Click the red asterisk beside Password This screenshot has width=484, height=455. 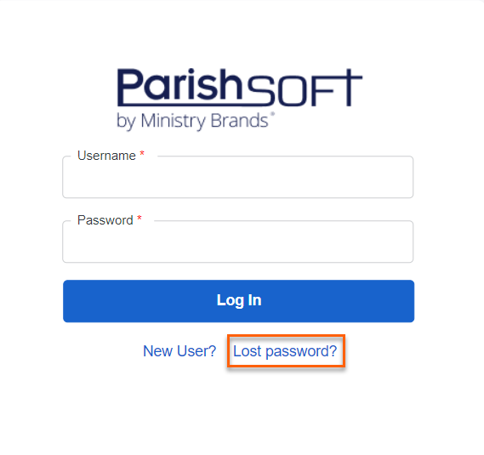(x=140, y=219)
